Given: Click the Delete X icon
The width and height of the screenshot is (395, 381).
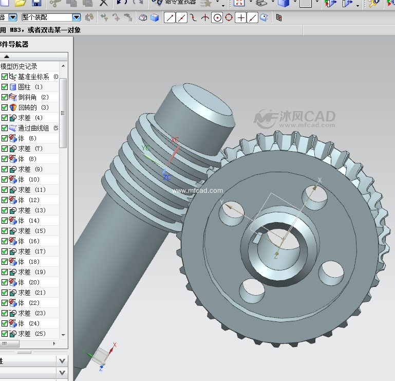Looking at the screenshot, I should pos(103,3).
